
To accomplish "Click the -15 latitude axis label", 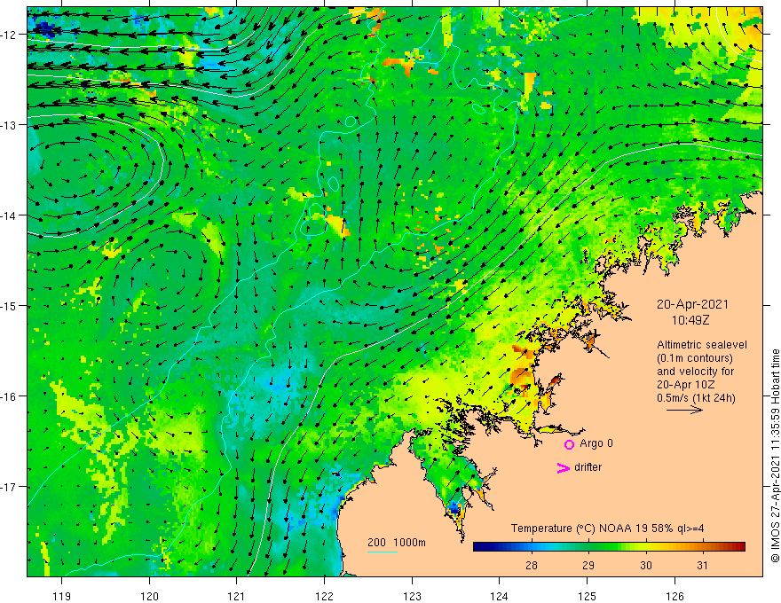I will [x=9, y=305].
